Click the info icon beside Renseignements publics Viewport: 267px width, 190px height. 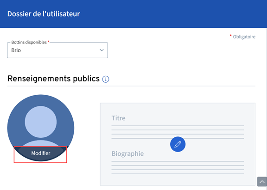tap(106, 79)
